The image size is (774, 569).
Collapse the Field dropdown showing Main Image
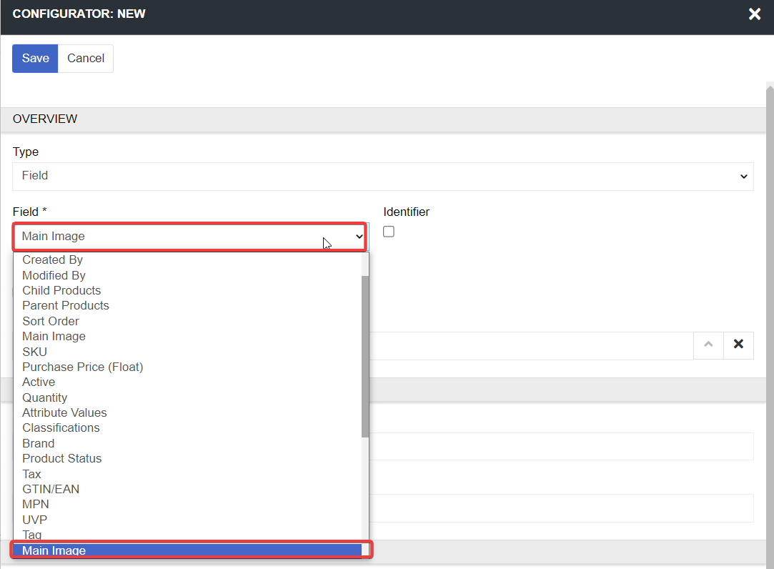coord(190,237)
